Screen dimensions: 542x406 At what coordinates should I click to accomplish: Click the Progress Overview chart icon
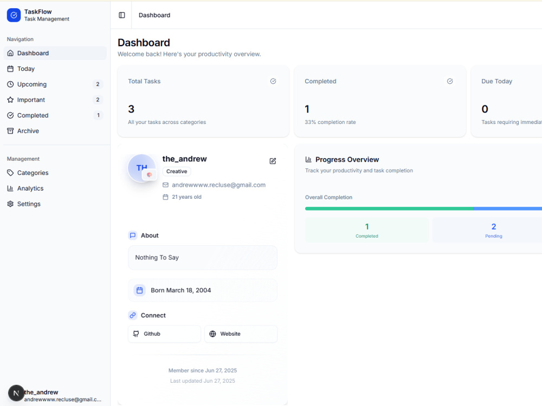click(308, 159)
